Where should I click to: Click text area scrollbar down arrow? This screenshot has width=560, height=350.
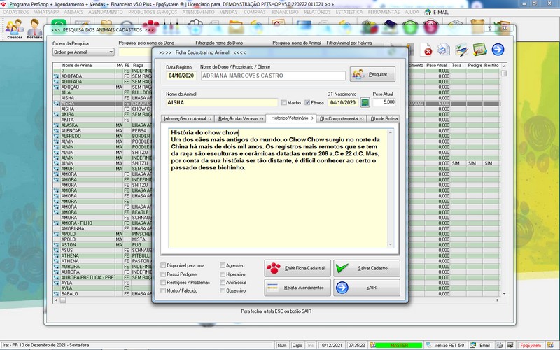click(391, 244)
